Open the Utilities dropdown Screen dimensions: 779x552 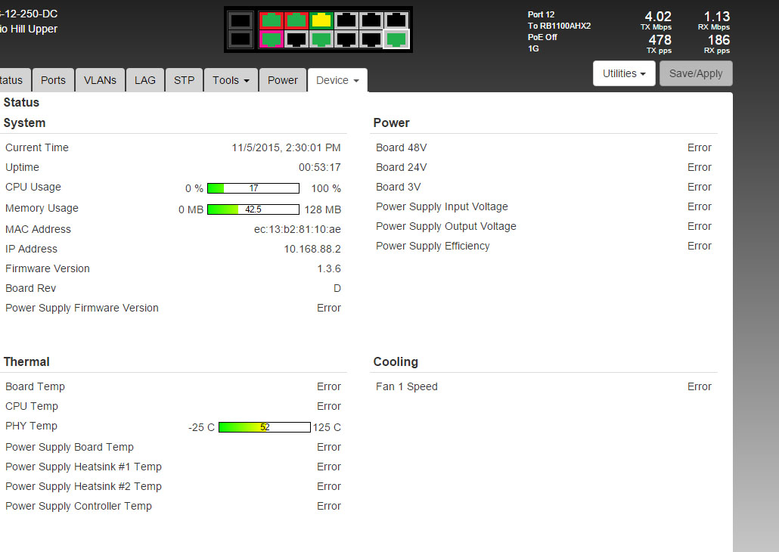pos(624,73)
